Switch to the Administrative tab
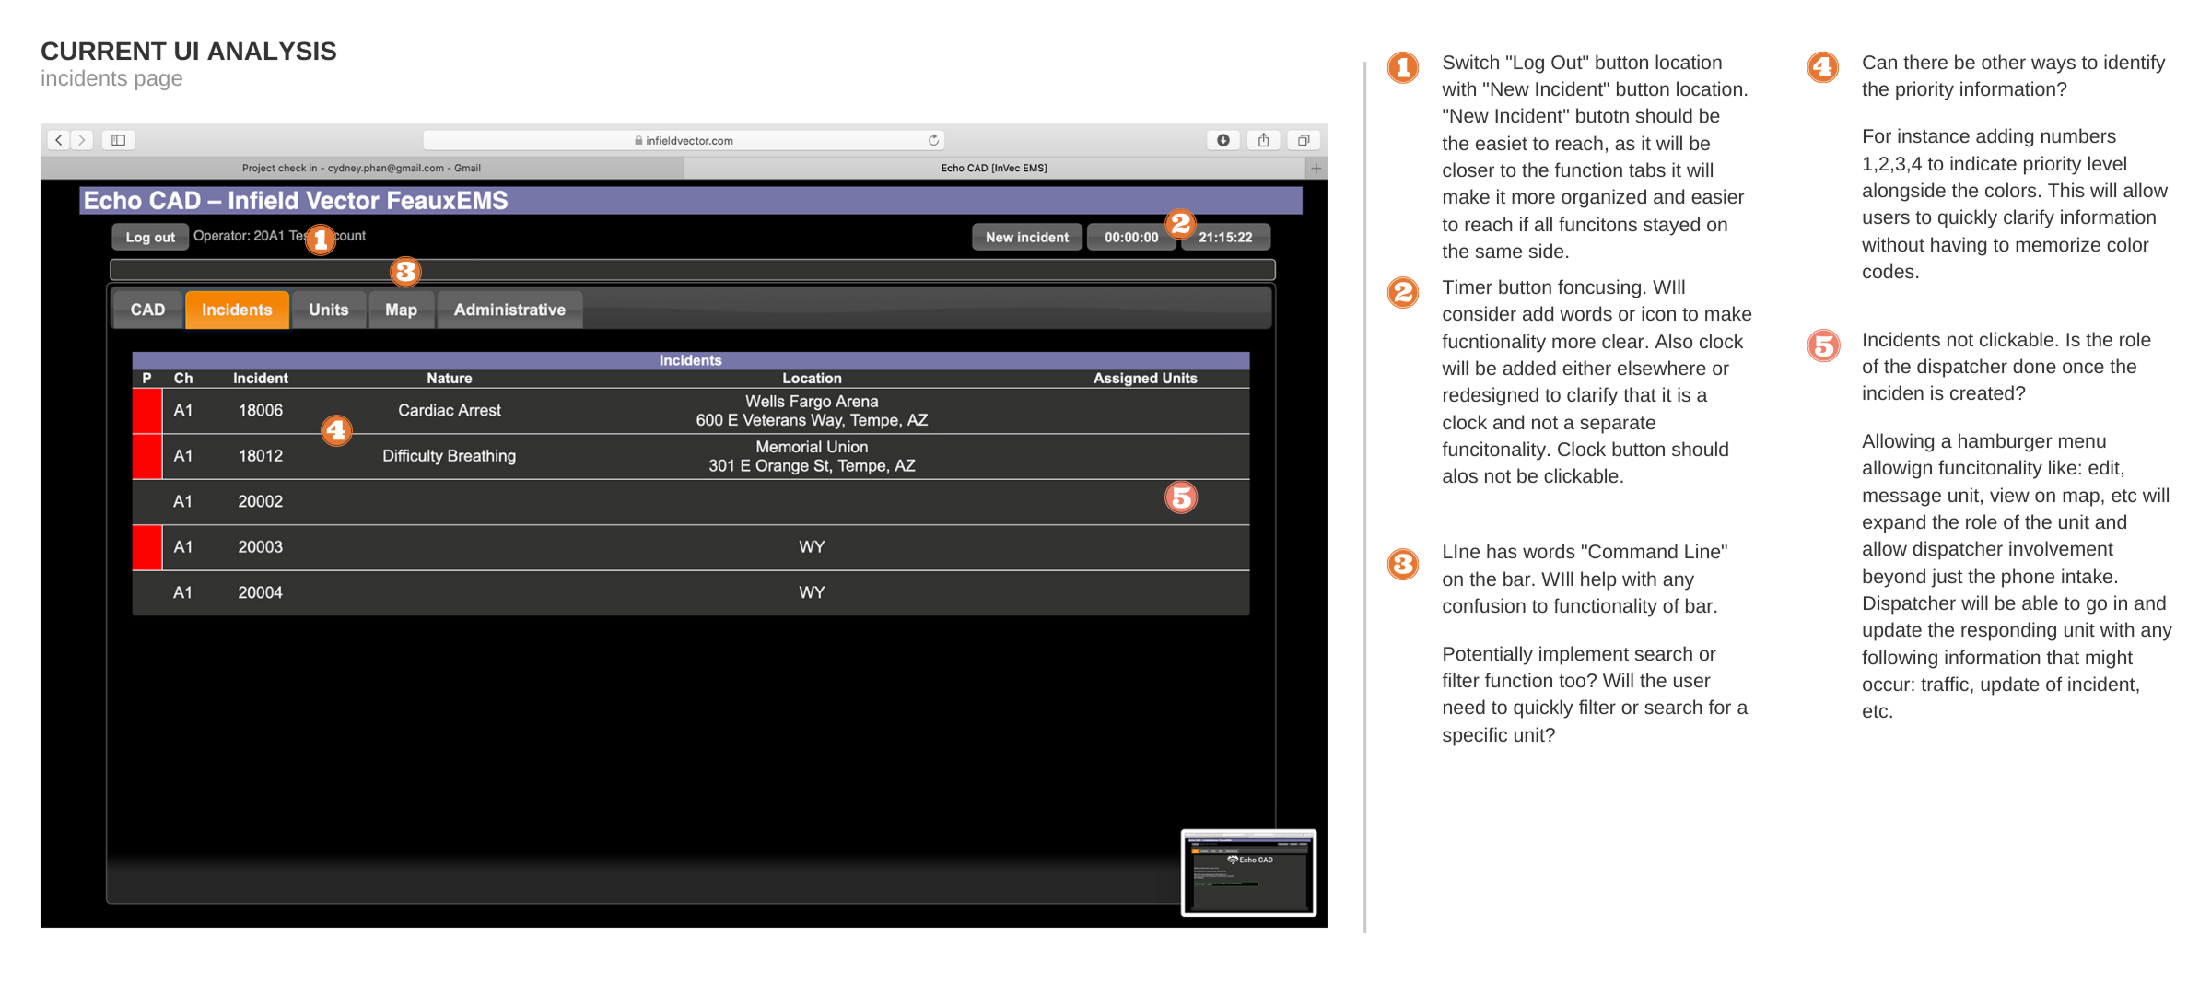 click(x=509, y=310)
